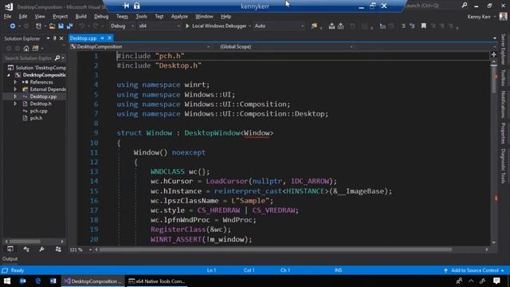This screenshot has height=287, width=510.
Task: Select pch.cpp in Solution Explorer
Action: [x=38, y=111]
